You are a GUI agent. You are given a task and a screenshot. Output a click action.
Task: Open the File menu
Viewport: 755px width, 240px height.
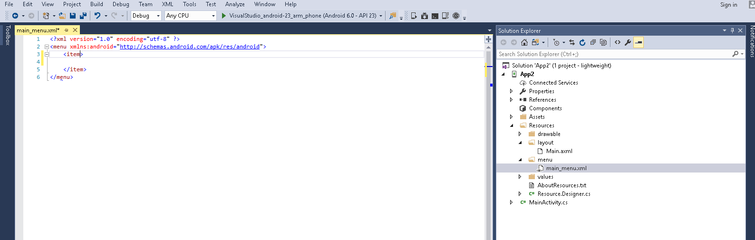tap(9, 4)
